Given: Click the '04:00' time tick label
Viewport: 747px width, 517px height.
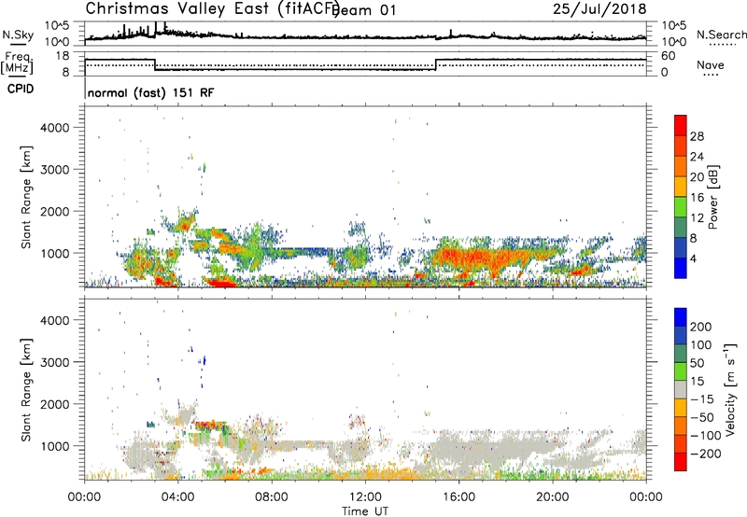Looking at the screenshot, I should 178,497.
